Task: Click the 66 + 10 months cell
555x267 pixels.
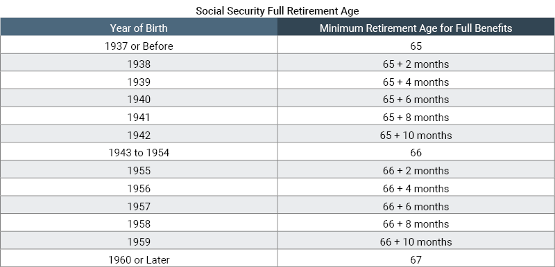Action: 416,241
